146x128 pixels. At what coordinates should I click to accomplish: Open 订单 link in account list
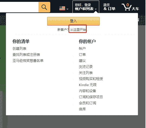tap(82, 55)
